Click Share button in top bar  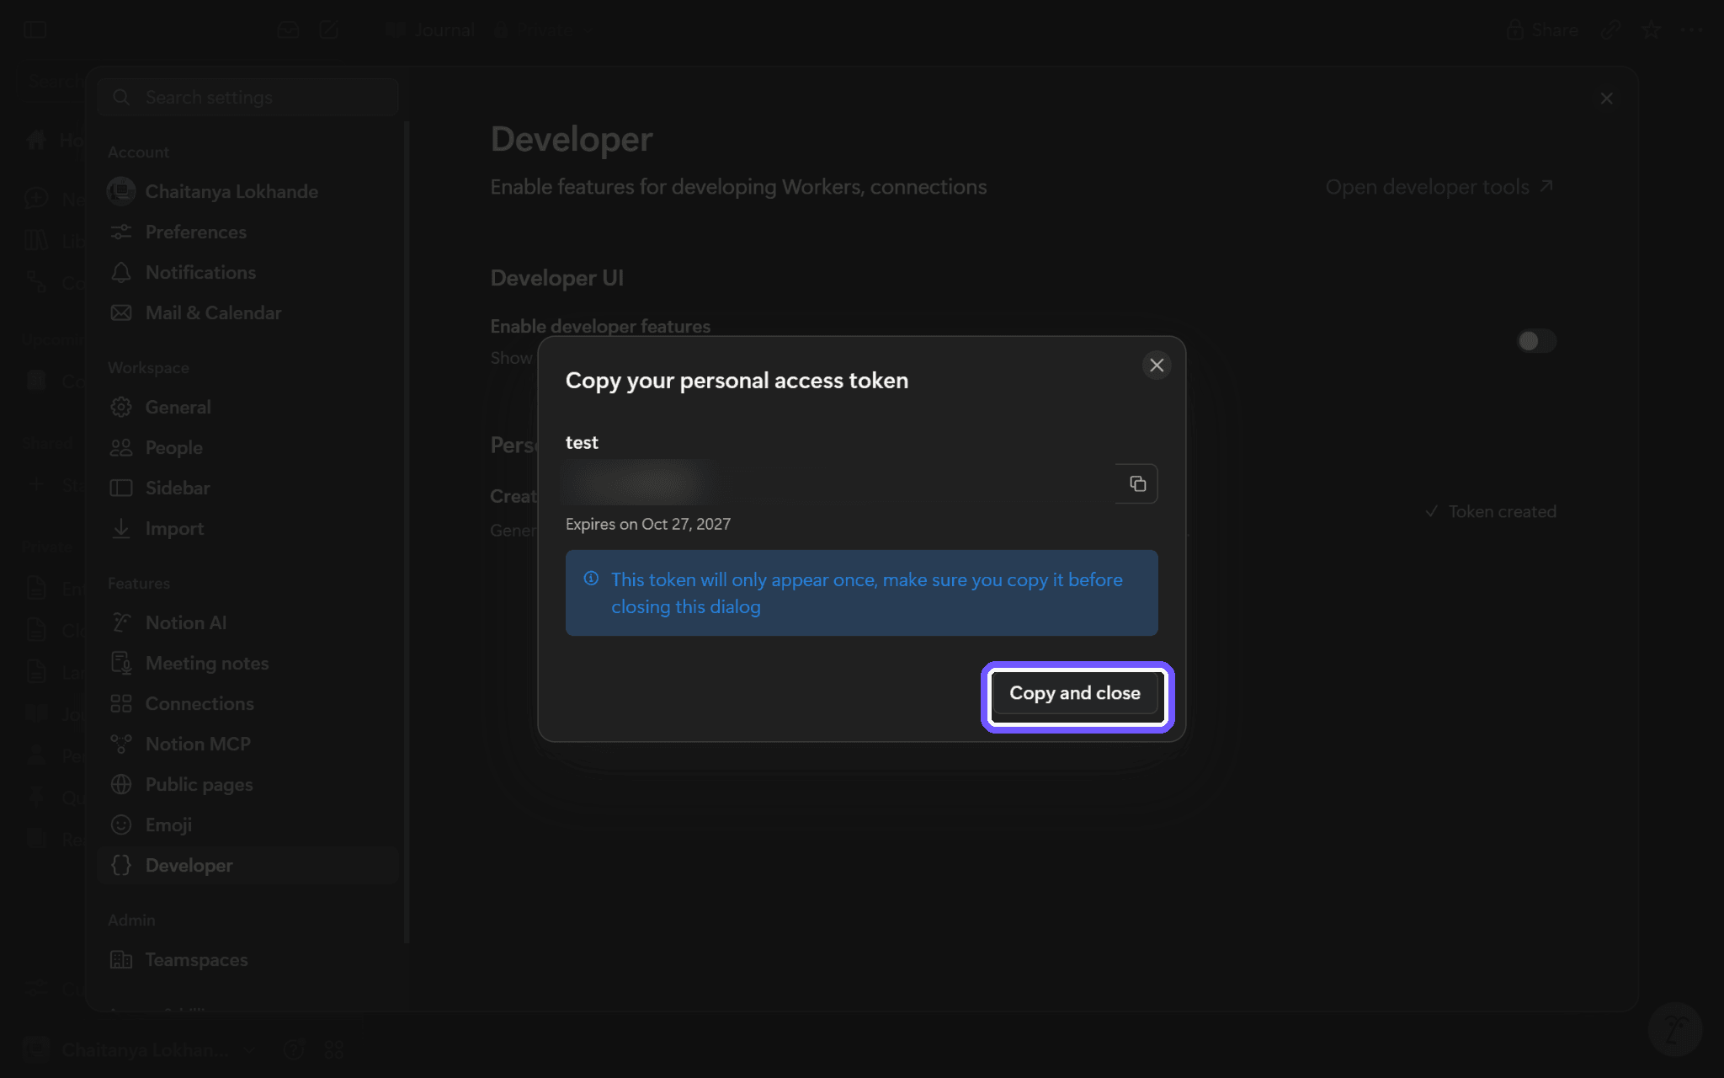point(1542,30)
